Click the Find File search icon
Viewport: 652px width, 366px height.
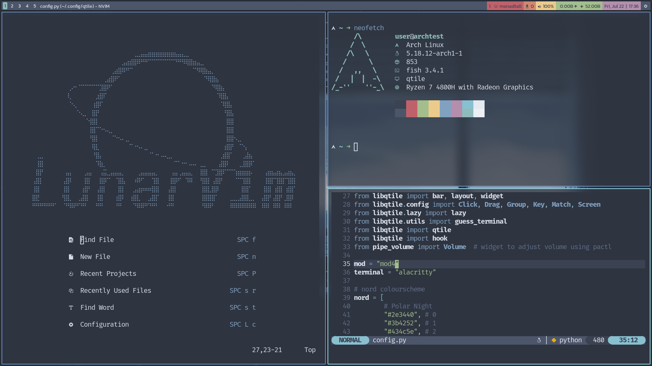[x=71, y=240]
